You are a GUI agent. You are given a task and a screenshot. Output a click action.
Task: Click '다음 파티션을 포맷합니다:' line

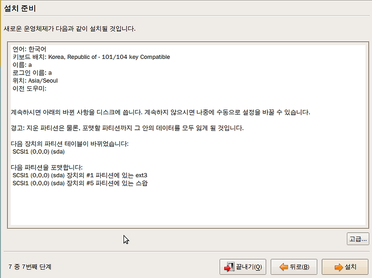[x=47, y=167]
